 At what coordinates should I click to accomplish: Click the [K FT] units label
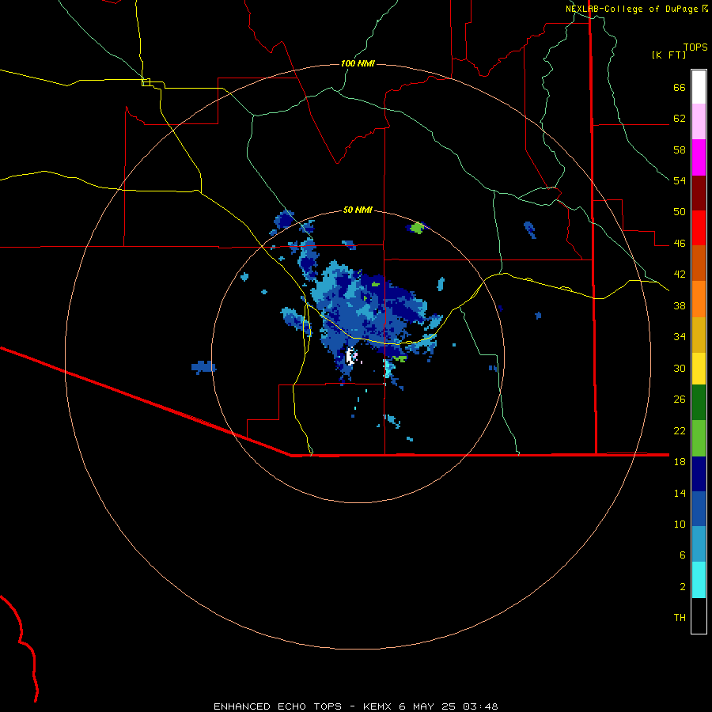click(668, 55)
